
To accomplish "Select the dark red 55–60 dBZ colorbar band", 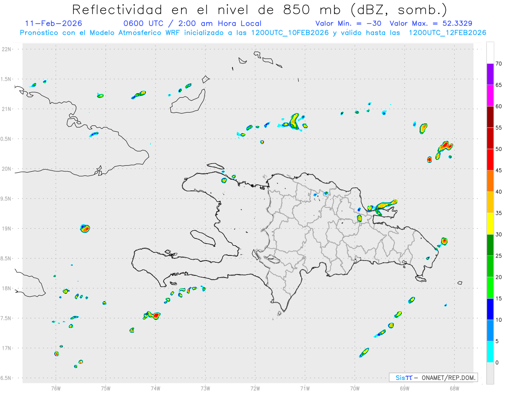I will pyautogui.click(x=490, y=117).
